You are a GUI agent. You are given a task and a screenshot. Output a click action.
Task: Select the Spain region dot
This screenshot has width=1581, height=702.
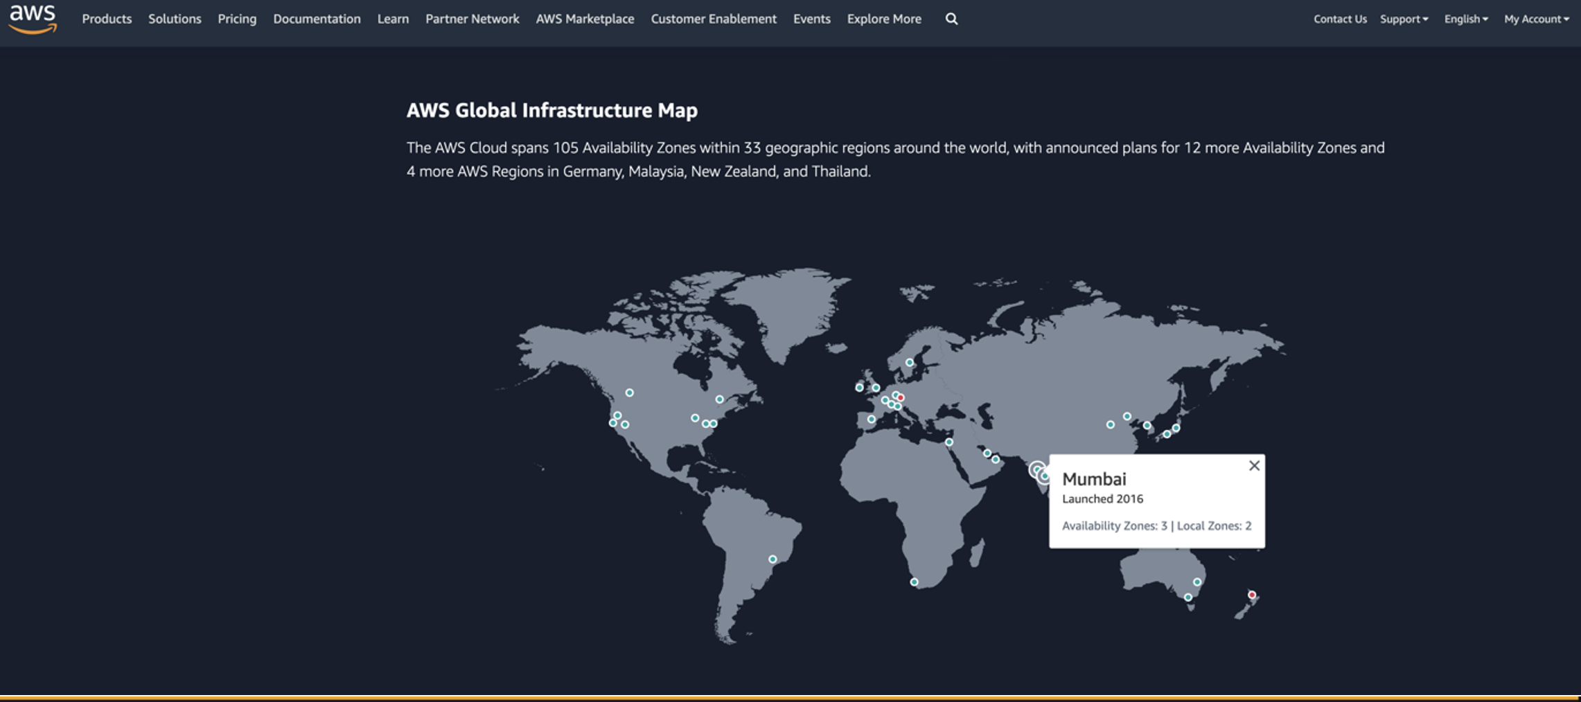pyautogui.click(x=872, y=420)
